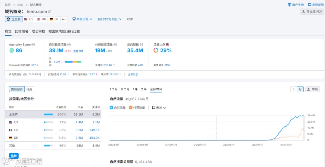Click the US flag in US table row

(11, 122)
